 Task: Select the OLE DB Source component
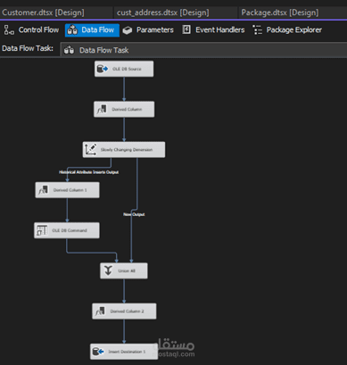click(124, 69)
